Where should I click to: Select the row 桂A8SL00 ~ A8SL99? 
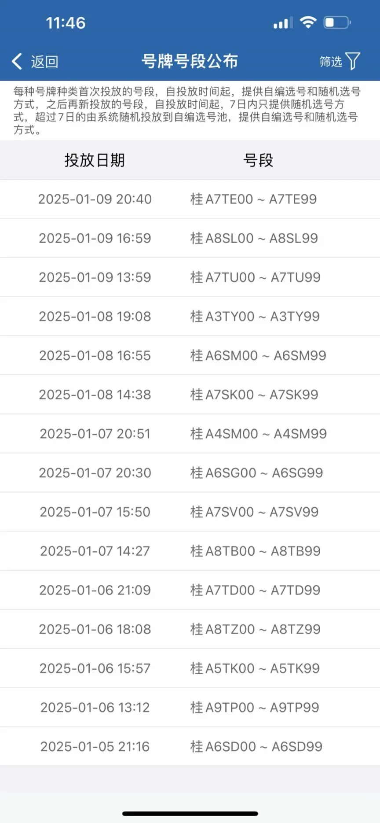[254, 238]
